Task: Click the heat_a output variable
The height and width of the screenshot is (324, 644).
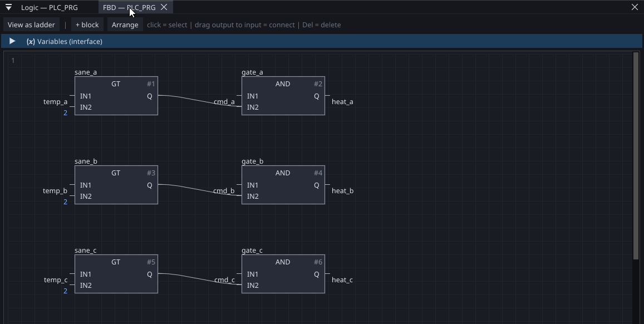Action: tap(342, 102)
